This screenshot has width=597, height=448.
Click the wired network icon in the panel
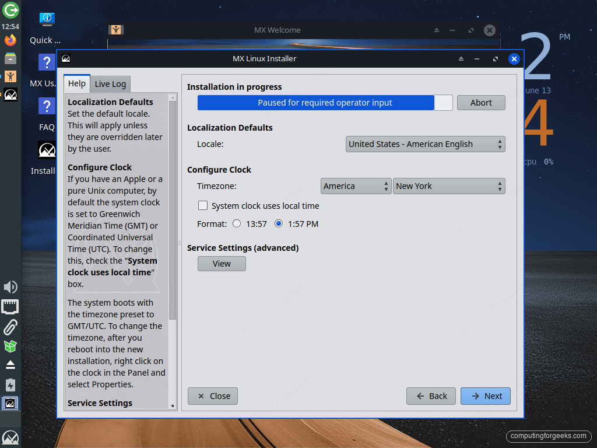click(10, 307)
